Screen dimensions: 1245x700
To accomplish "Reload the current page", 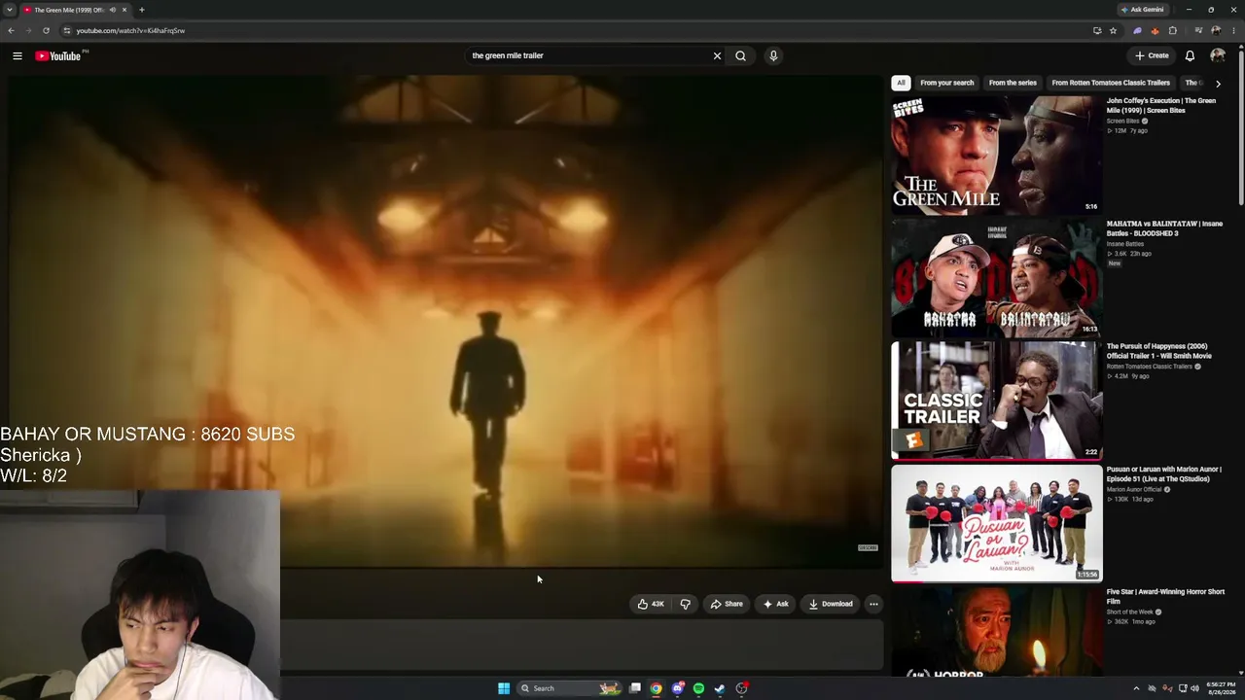I will click(x=46, y=30).
